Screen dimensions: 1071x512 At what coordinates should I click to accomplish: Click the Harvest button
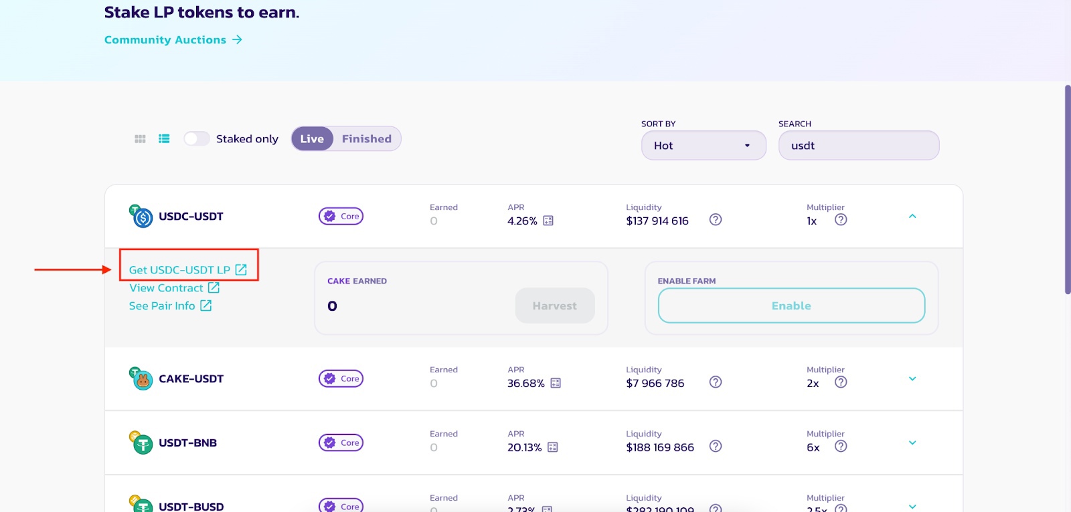coord(555,305)
